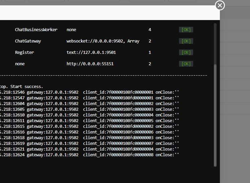Viewport: 250px width, 183px height.
Task: Click client_id:7f00000108fc00000008 in the log
Action: tap(118, 155)
